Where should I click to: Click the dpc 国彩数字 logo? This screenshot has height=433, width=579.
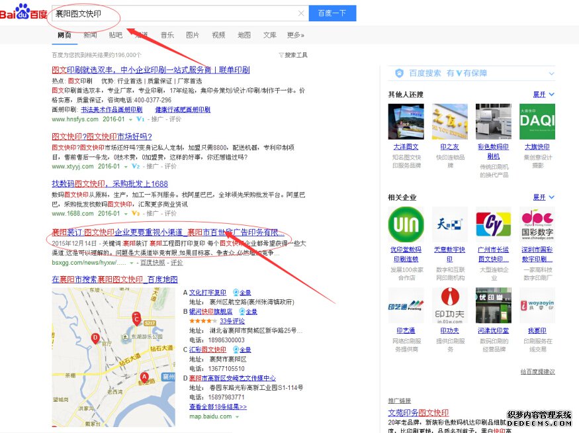pyautogui.click(x=537, y=224)
